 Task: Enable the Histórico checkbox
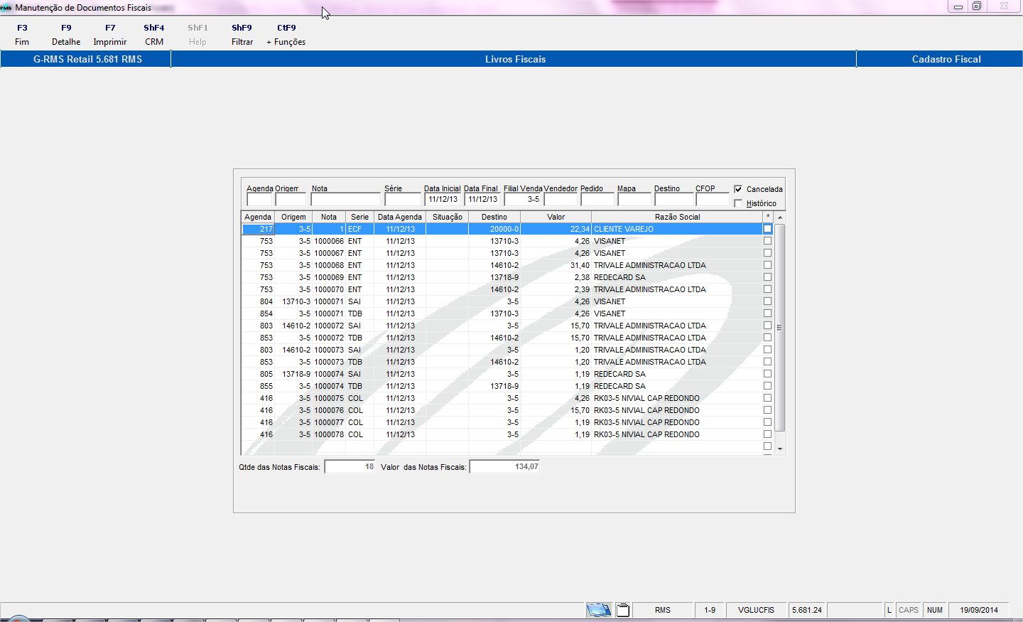coord(738,203)
